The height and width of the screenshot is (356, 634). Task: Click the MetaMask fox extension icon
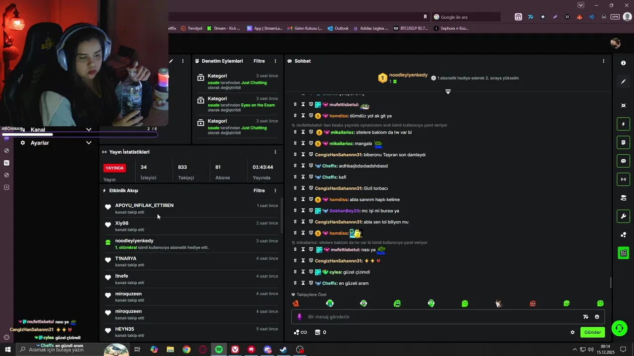(x=580, y=17)
